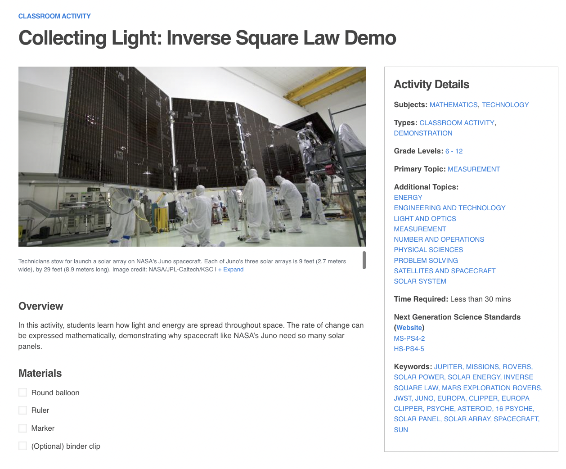Open the MATHEMATICS subject link
566x469 pixels.
click(x=453, y=104)
